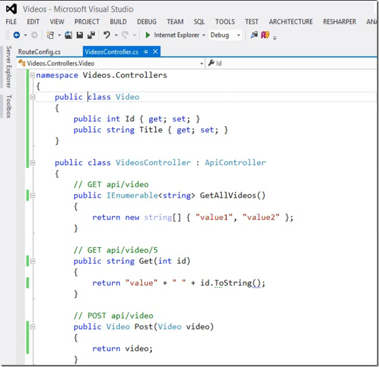Open the ARCHITECTURE menu
379x367 pixels.
[291, 22]
